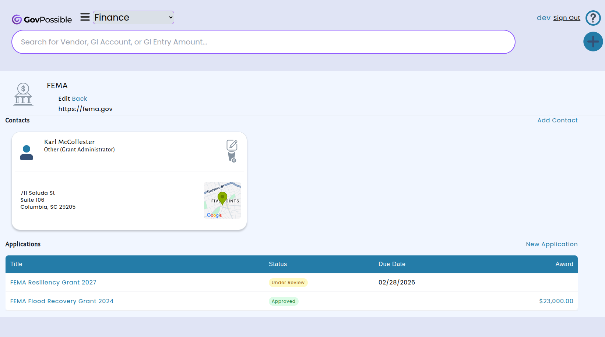Open FEMA Flood Recovery Grant 2024
605x337 pixels.
click(62, 301)
